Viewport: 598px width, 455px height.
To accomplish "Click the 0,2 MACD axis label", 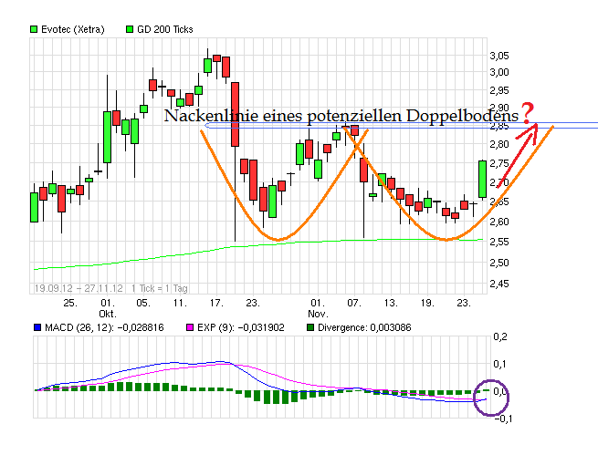I will pyautogui.click(x=500, y=336).
